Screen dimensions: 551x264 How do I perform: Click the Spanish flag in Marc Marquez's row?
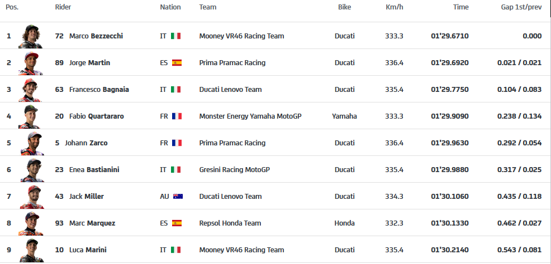click(177, 223)
